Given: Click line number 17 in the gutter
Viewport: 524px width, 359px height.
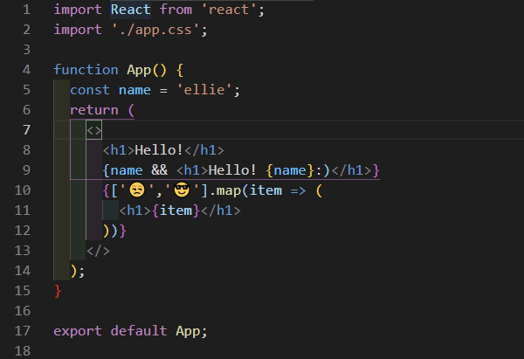Looking at the screenshot, I should click(23, 331).
